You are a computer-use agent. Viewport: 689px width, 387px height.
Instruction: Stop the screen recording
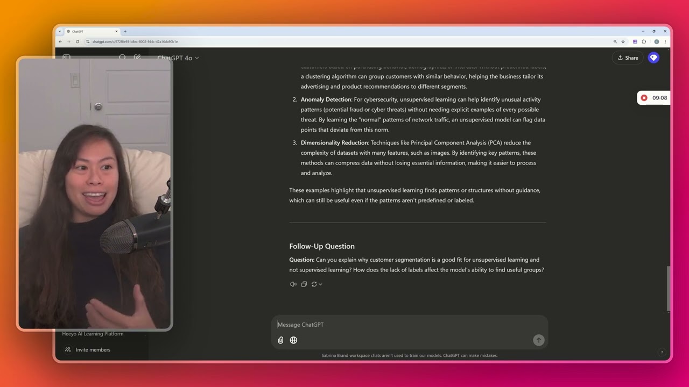click(x=644, y=98)
